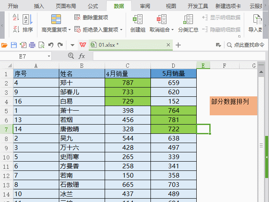The height and width of the screenshot is (202, 269).
Task: Click the sort descending Z-A icon
Action: tap(16, 29)
